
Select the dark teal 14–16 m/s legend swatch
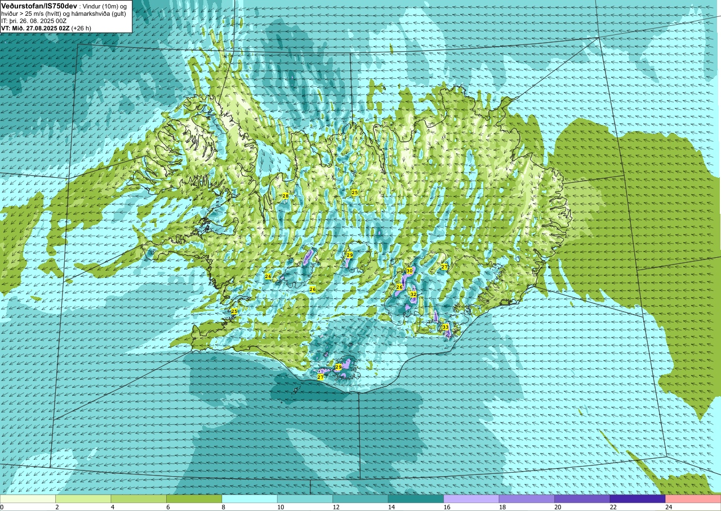pyautogui.click(x=416, y=499)
